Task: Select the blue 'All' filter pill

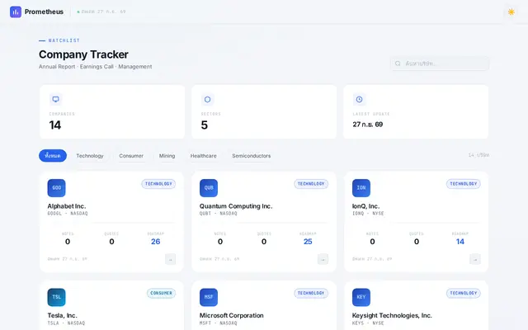Action: (x=53, y=156)
